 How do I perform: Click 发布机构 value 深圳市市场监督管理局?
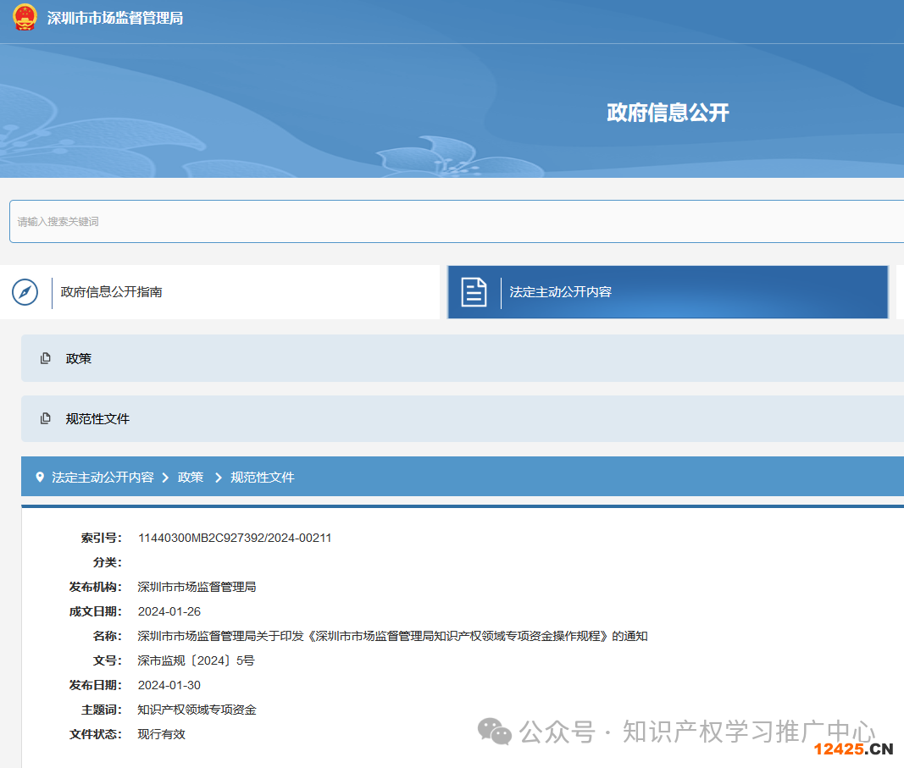(197, 587)
